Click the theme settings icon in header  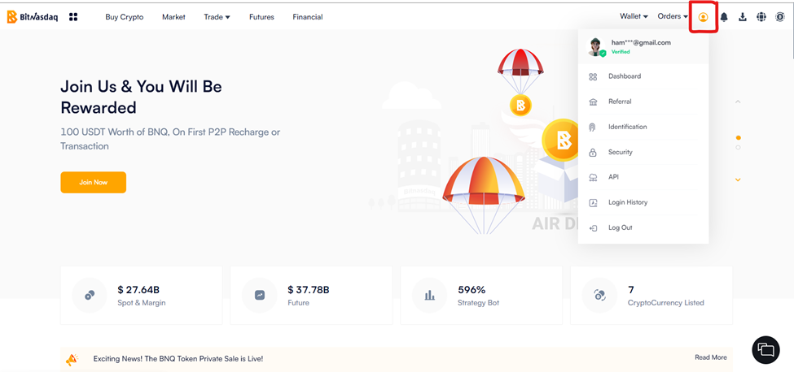[x=779, y=17]
